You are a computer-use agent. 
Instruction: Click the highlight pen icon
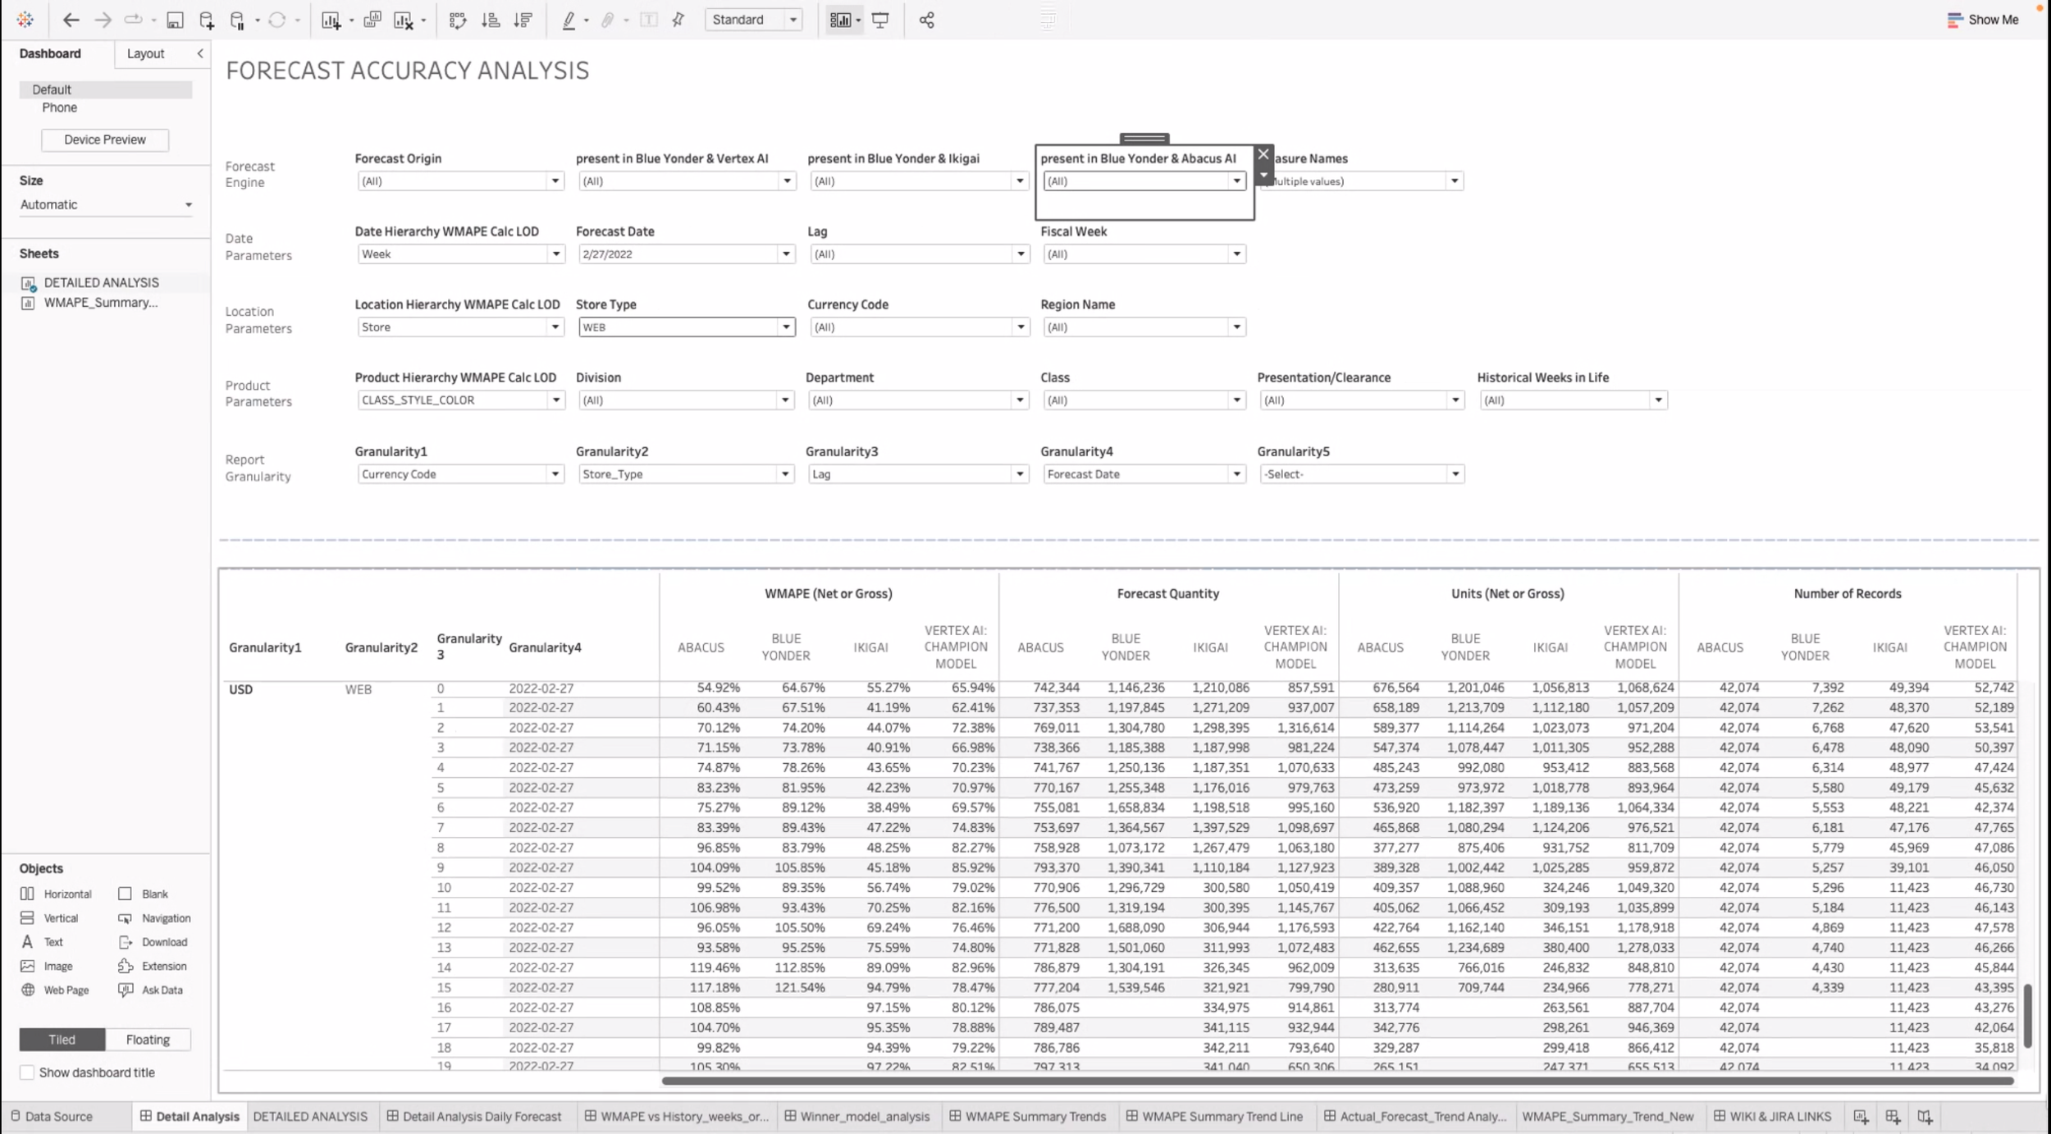tap(569, 20)
